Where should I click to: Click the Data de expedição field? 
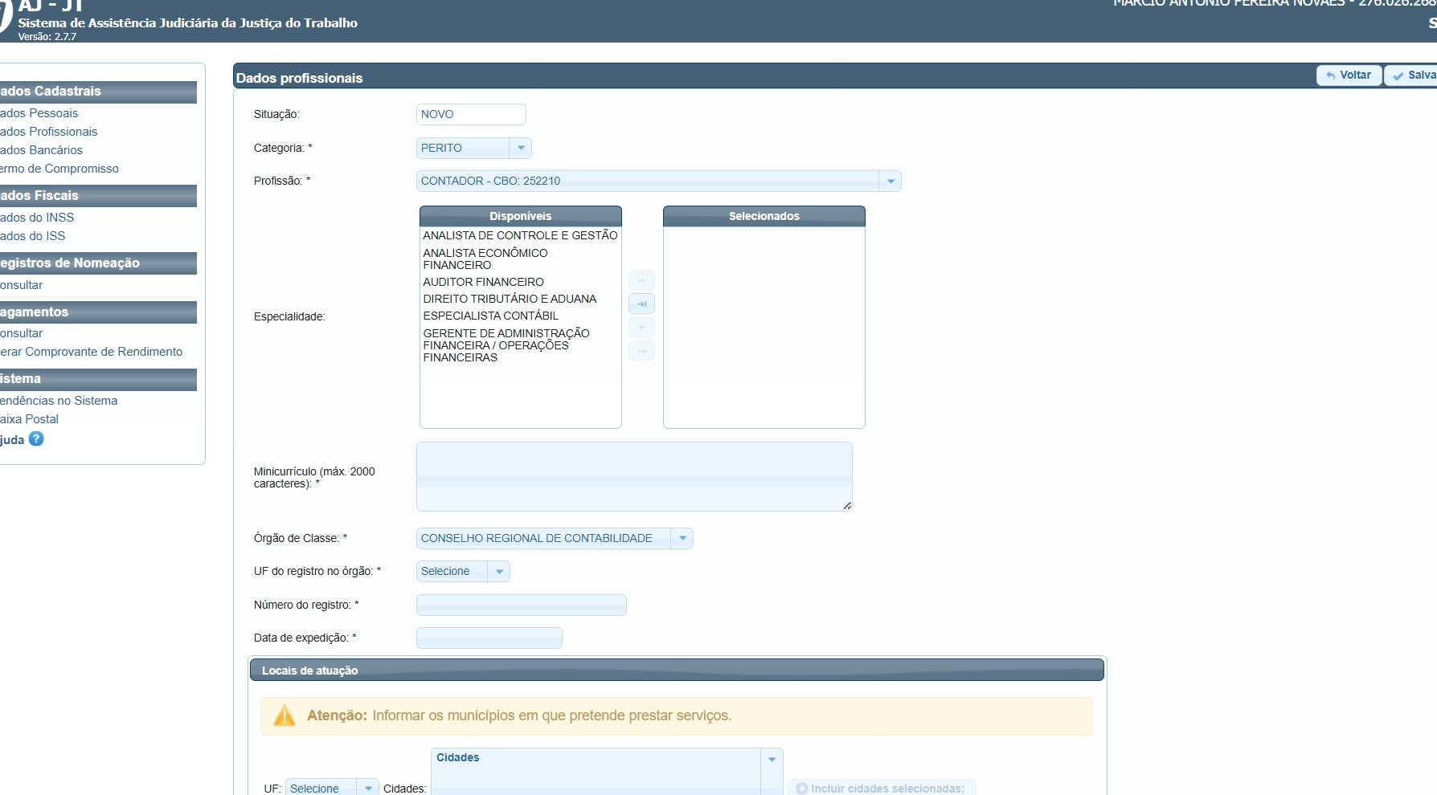point(489,638)
